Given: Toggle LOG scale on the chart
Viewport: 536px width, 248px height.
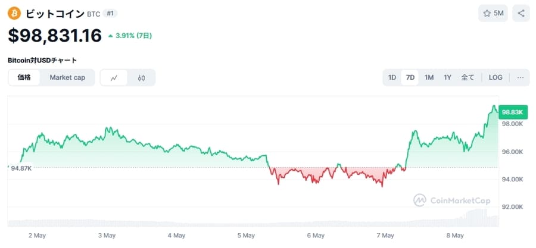Looking at the screenshot, I should point(496,77).
